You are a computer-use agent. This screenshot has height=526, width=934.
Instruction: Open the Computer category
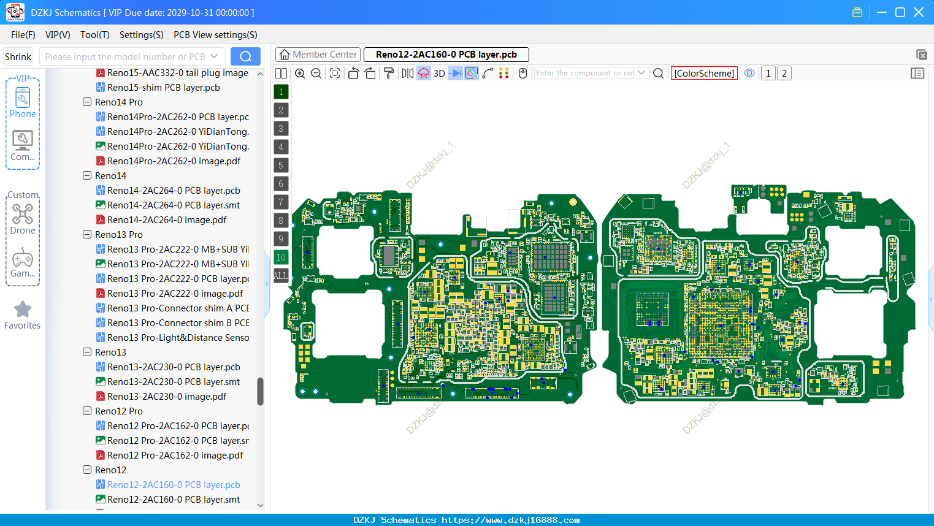(x=23, y=146)
